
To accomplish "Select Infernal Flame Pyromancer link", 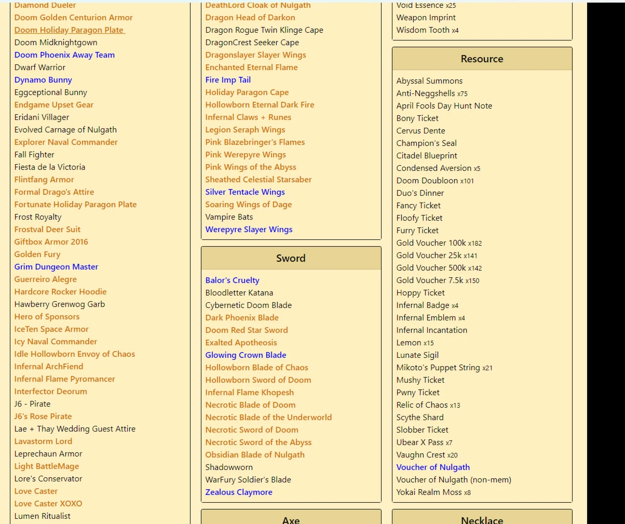I will click(x=65, y=379).
